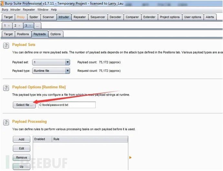The height and width of the screenshot is (171, 223).
Task: Open the Help menu
Action: pyautogui.click(x=54, y=10)
